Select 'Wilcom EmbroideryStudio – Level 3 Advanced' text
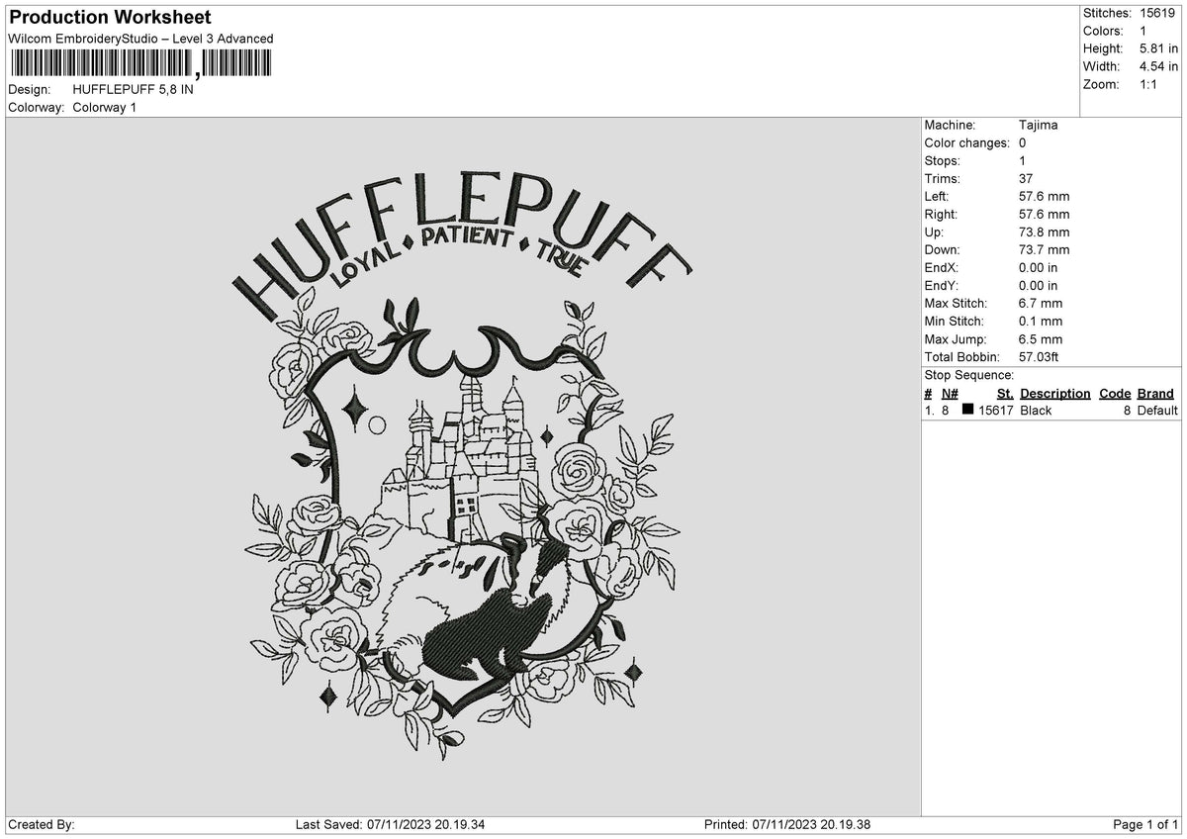Screen dimensions: 1187x839 (x=140, y=39)
